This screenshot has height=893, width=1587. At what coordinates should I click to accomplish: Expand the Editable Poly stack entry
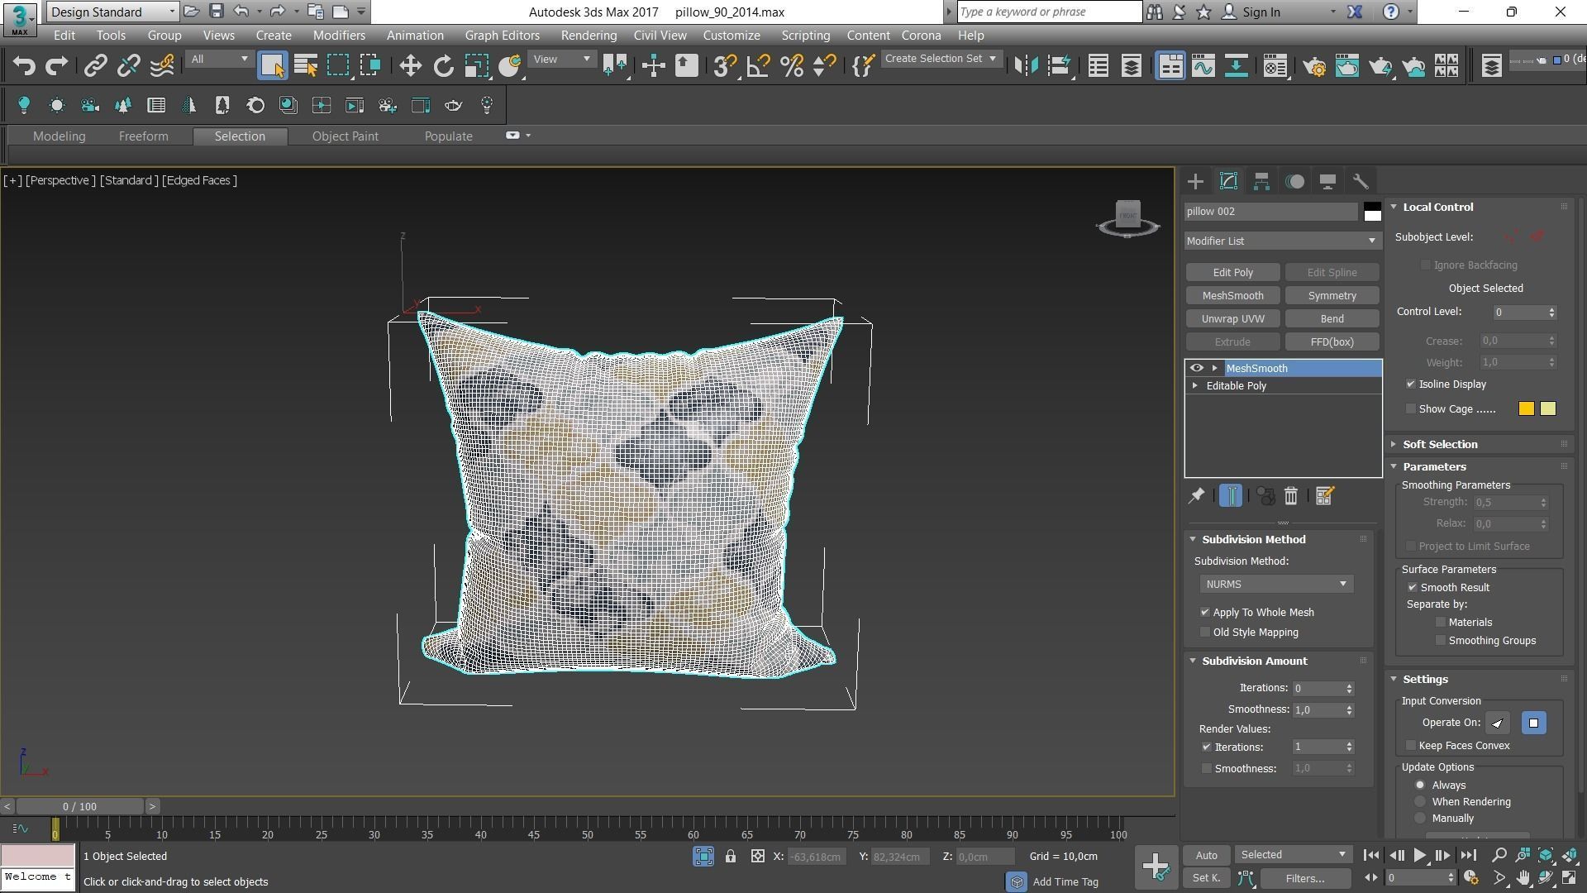pos(1195,386)
